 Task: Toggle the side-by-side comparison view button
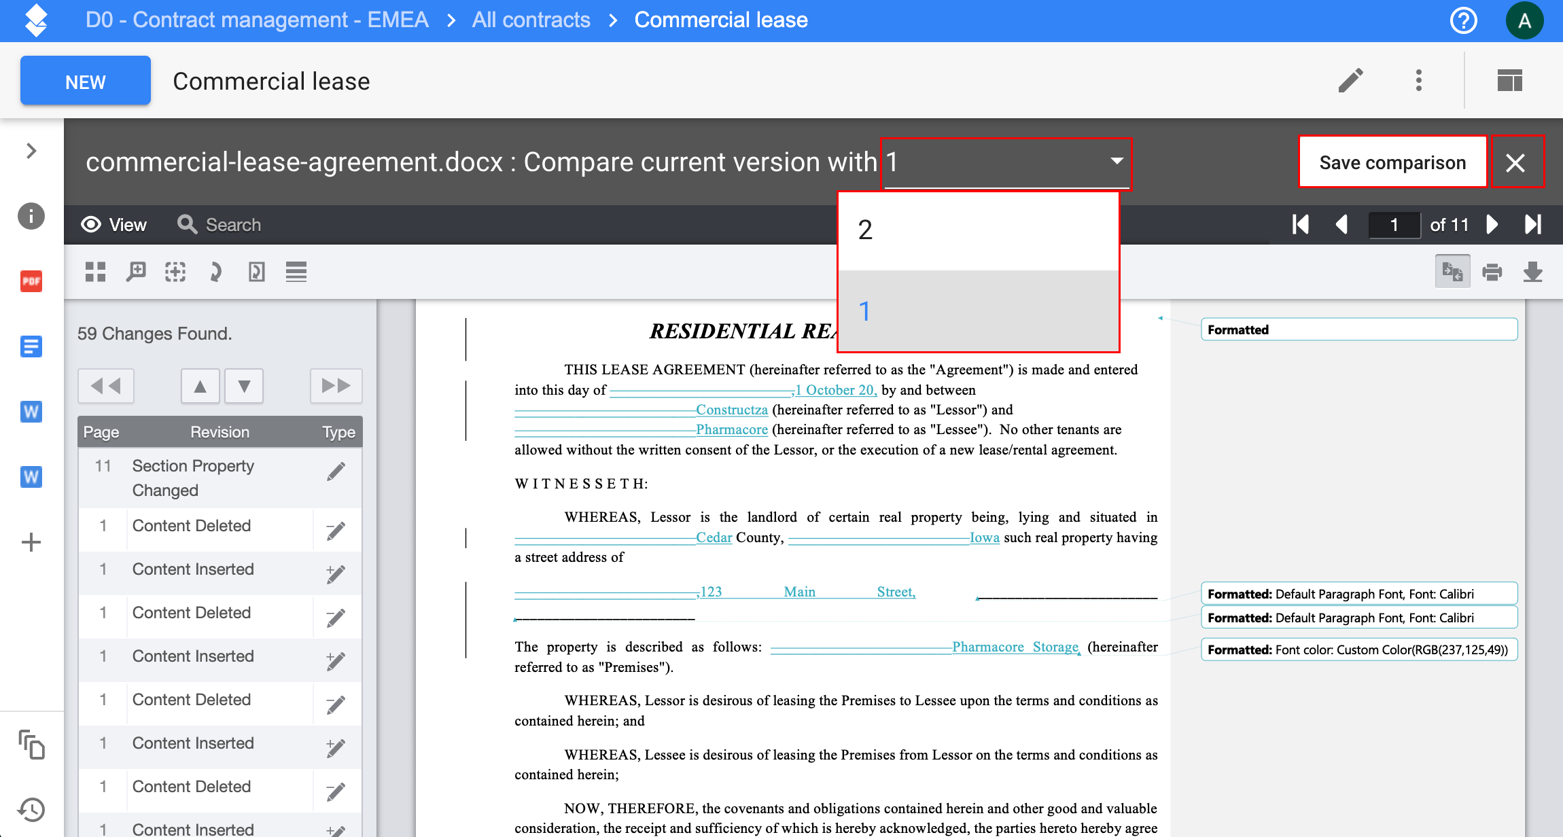tap(1453, 270)
